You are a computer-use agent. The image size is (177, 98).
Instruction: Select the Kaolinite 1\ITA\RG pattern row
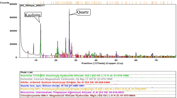click(98, 76)
